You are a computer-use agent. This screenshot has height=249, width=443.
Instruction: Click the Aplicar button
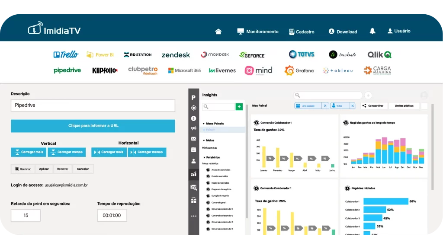pos(44,169)
